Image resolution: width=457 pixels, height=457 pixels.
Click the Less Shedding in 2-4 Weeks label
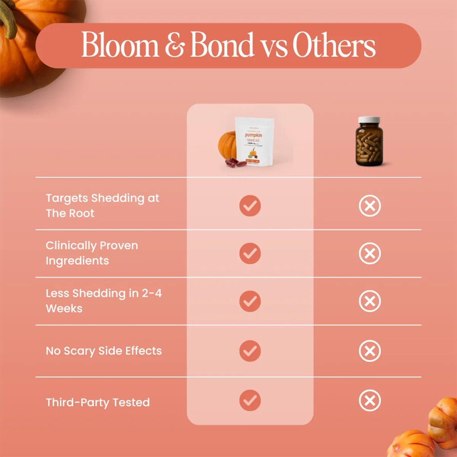tap(103, 300)
